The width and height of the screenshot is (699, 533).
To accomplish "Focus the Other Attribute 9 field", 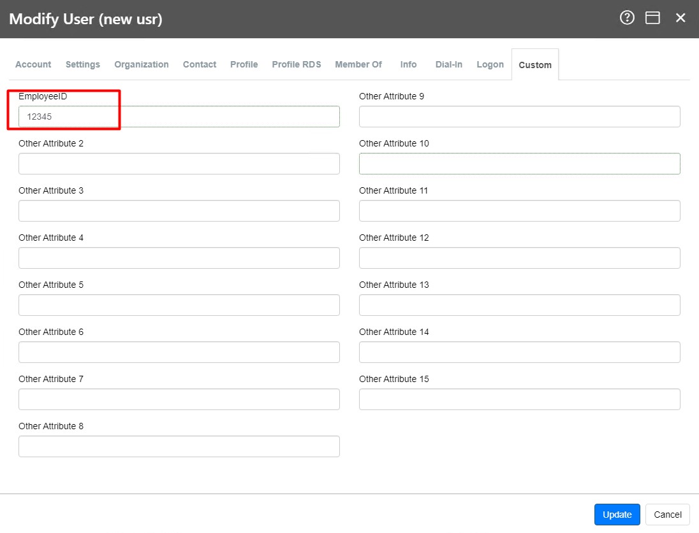I will [x=519, y=117].
